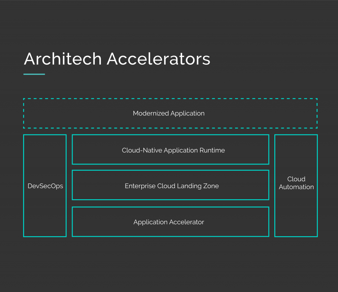Click the gap between Runtime and Landing Zone boxes
338x292 pixels.
click(170, 167)
